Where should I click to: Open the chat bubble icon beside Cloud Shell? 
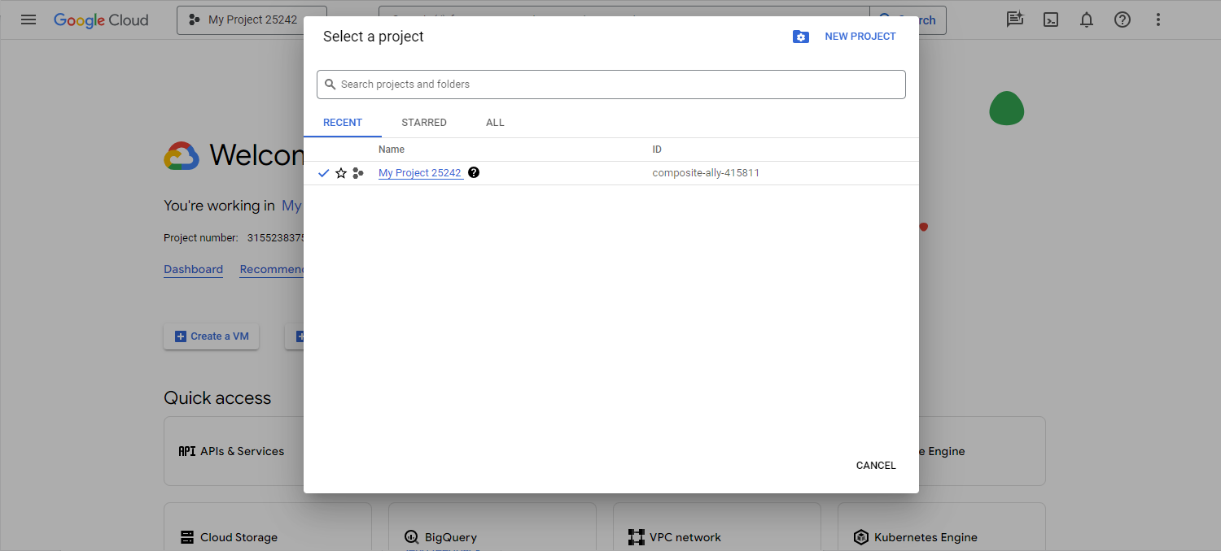coord(1014,20)
